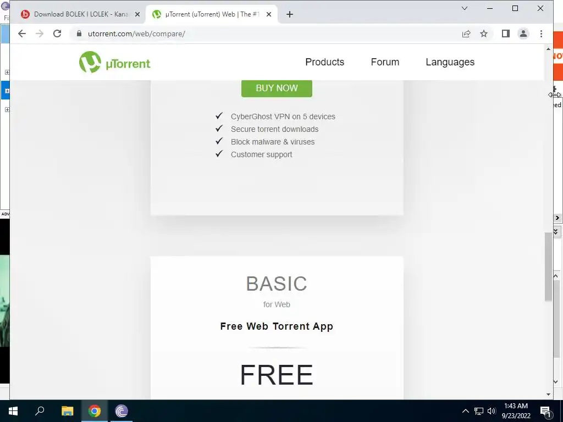Screen dimensions: 563x422
Task: Share this page using the share icon
Action: tap(466, 34)
